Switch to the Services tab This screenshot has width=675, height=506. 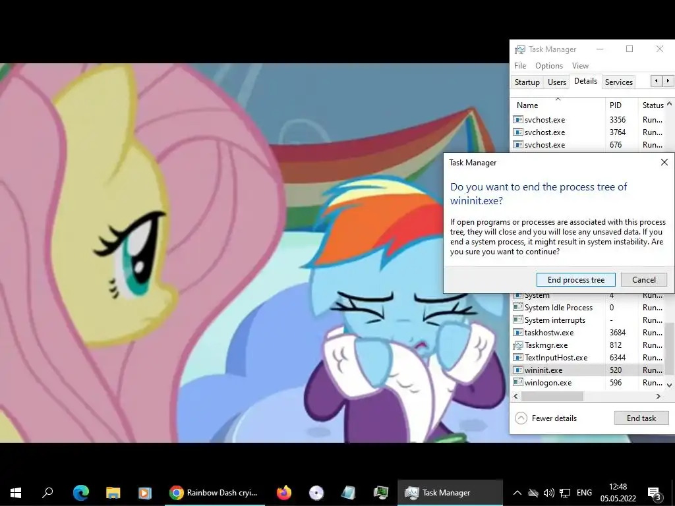(618, 82)
